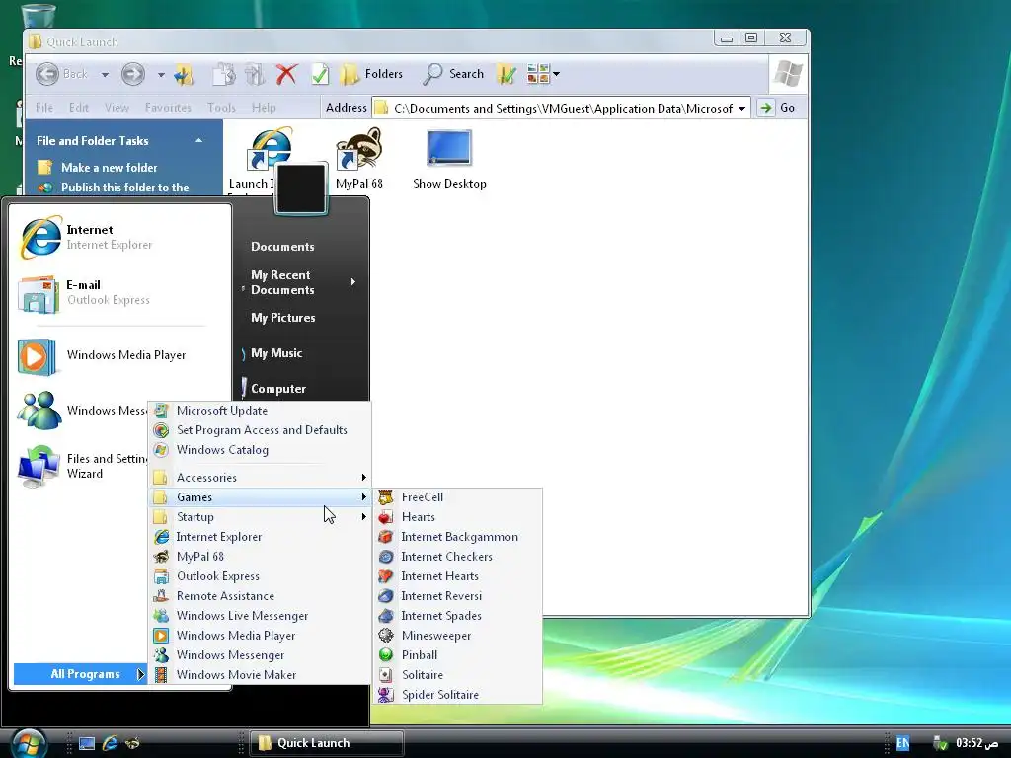
Task: Open the File menu
Action: pyautogui.click(x=44, y=108)
